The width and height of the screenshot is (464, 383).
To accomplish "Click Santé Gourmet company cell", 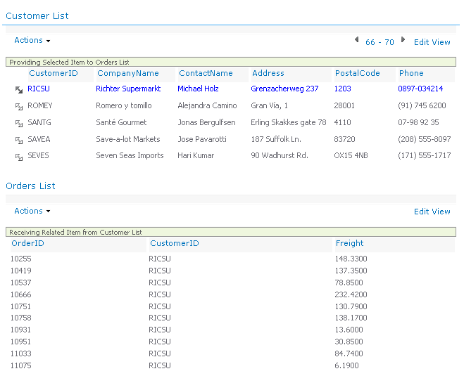I will click(x=121, y=122).
